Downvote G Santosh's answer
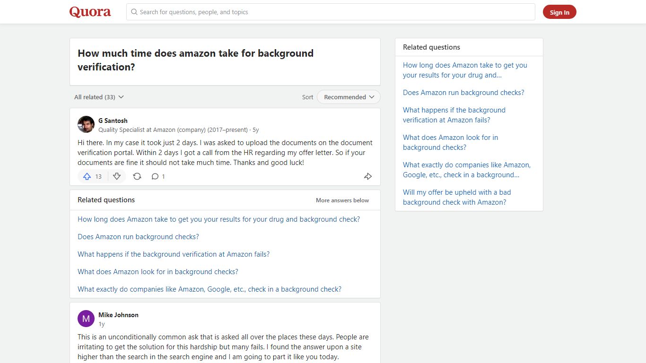Viewport: 646px width, 363px height. (117, 176)
